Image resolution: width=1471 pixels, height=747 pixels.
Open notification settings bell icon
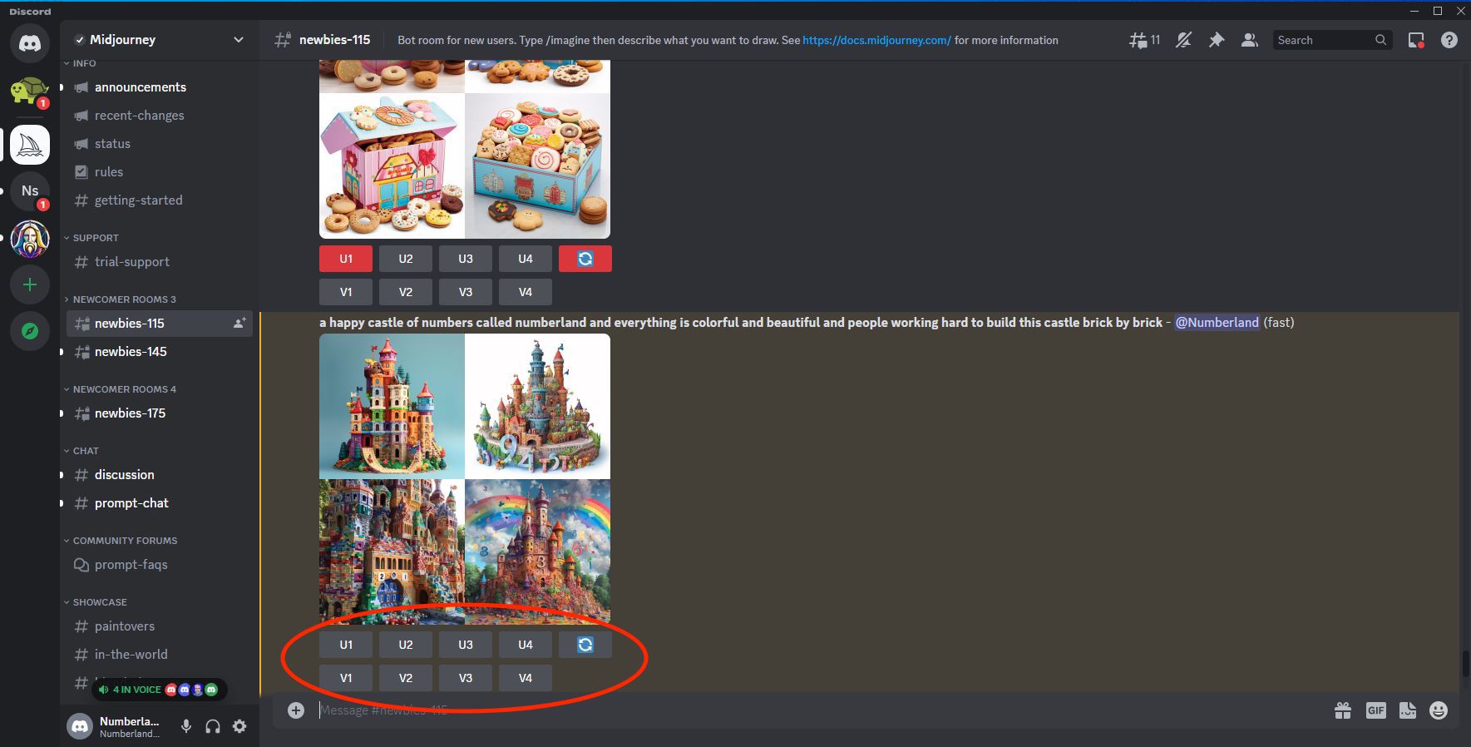click(x=1183, y=40)
